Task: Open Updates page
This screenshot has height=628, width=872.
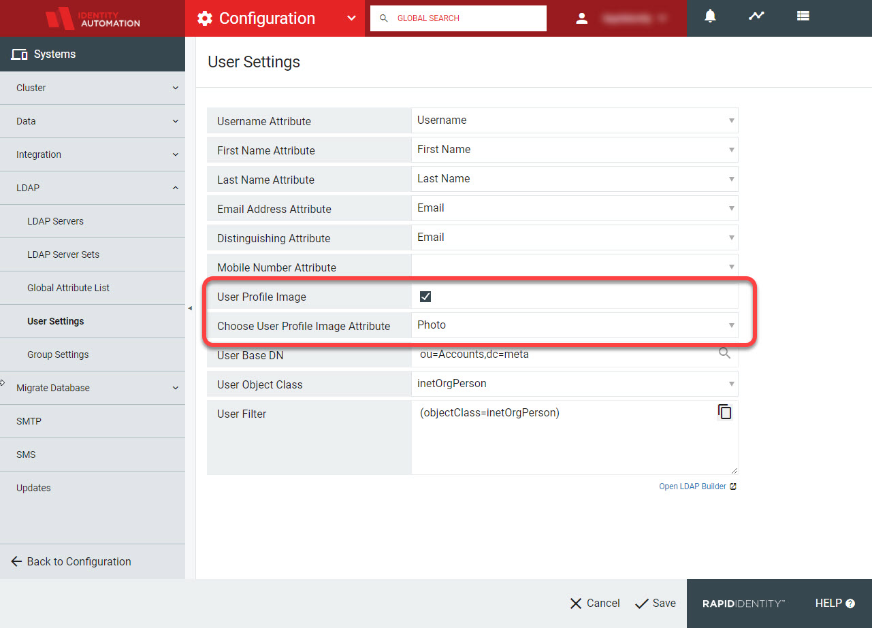Action: [x=93, y=488]
